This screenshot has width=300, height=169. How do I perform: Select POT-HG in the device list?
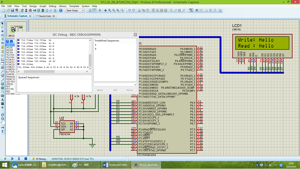(x=10, y=89)
